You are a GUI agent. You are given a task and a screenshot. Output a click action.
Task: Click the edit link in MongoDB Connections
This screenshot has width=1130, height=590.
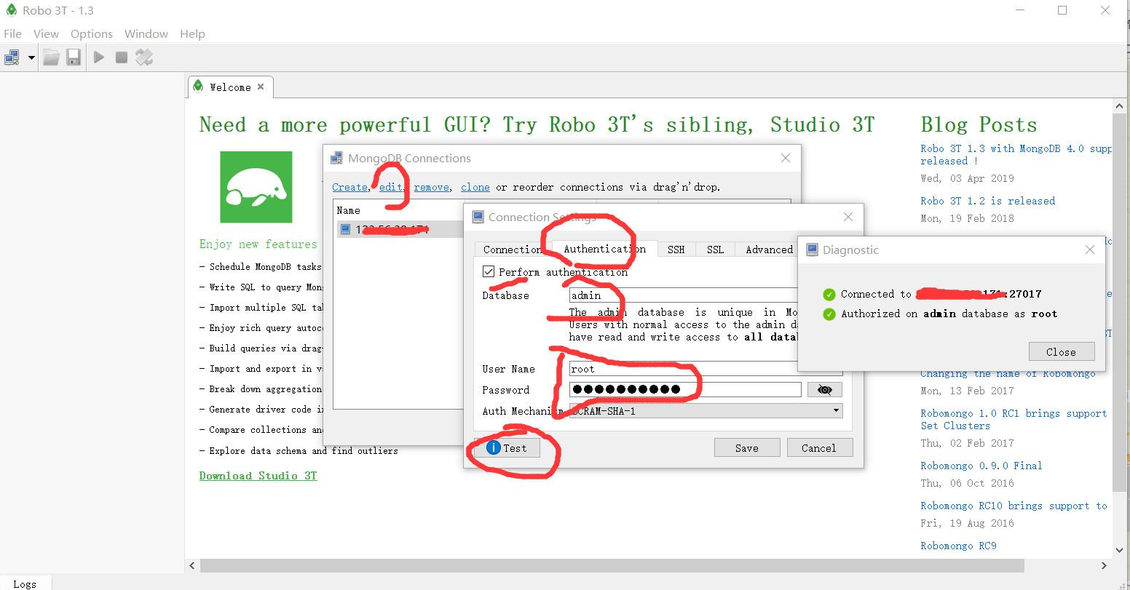coord(390,187)
